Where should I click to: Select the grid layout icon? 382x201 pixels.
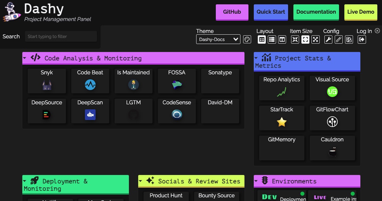tap(262, 39)
